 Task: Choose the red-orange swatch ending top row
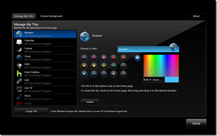123,58
